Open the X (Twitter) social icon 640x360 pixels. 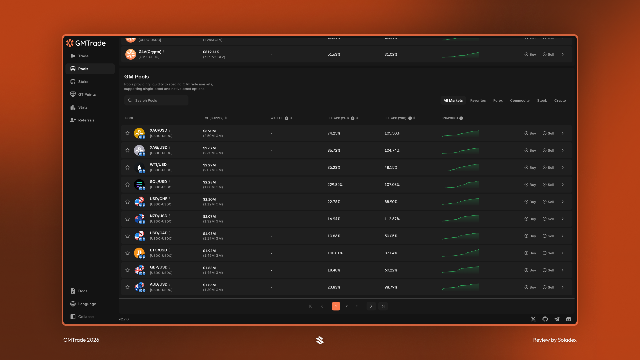(x=533, y=319)
